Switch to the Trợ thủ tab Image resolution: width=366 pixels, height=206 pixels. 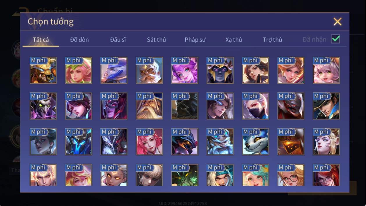click(x=272, y=40)
